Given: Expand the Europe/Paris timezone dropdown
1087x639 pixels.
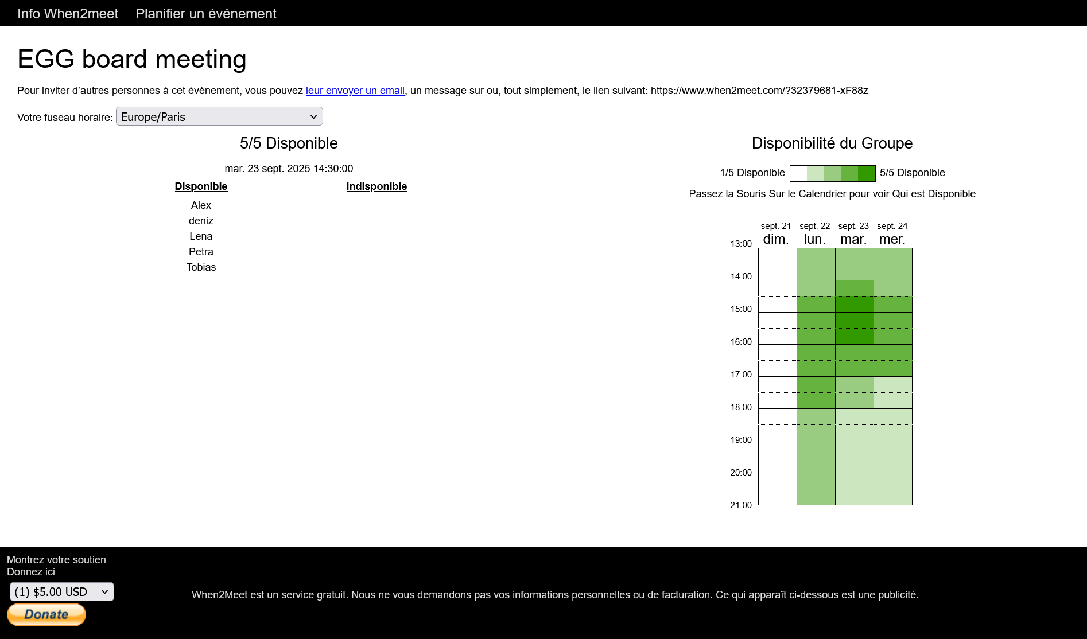Looking at the screenshot, I should pos(219,116).
